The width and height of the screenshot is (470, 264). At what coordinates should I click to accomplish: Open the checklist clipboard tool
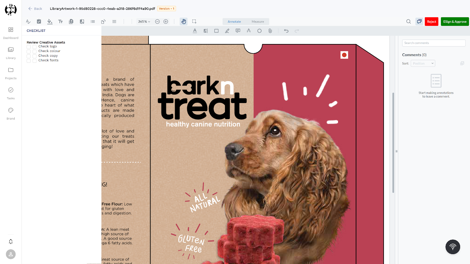coord(39,21)
